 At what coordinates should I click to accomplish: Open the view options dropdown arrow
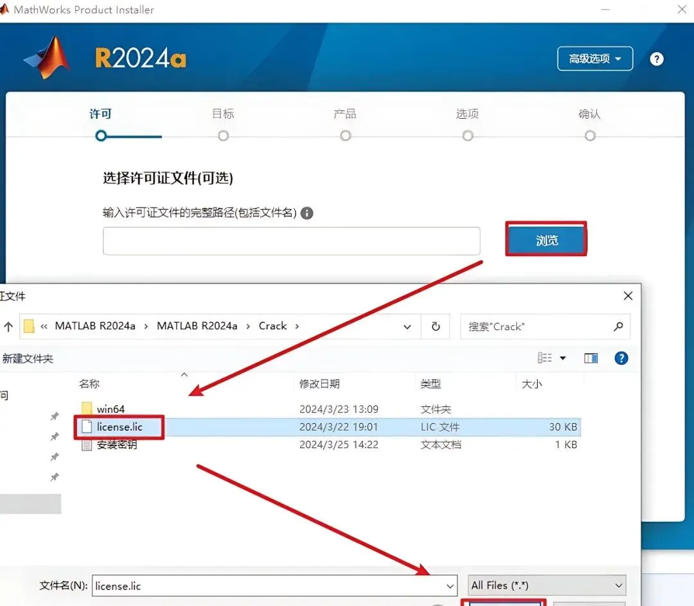[x=563, y=358]
